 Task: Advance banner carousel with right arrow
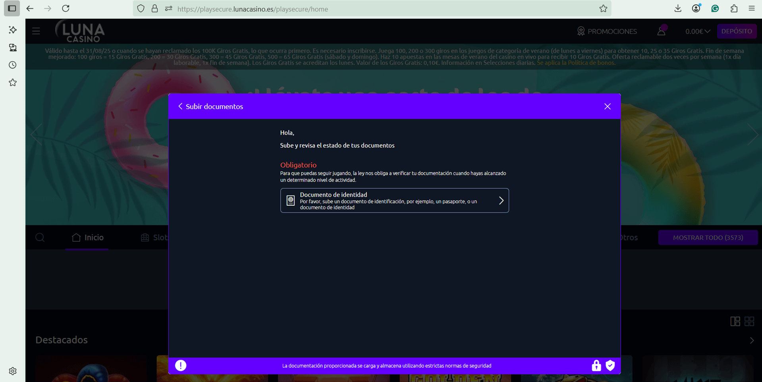coord(752,135)
